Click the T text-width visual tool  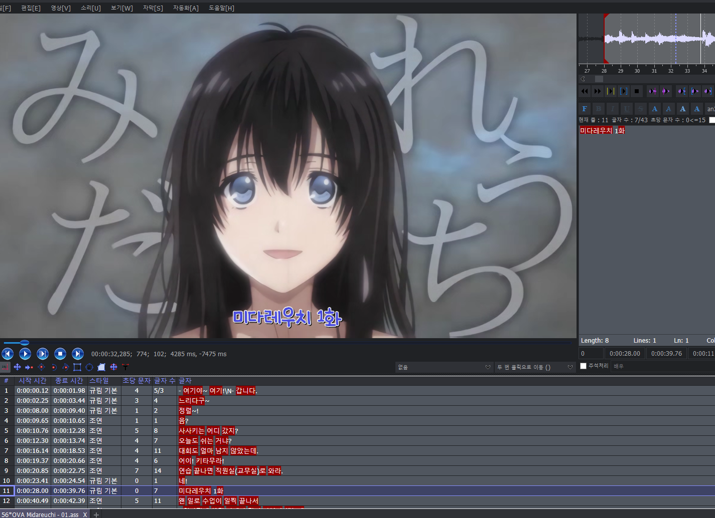tap(125, 367)
